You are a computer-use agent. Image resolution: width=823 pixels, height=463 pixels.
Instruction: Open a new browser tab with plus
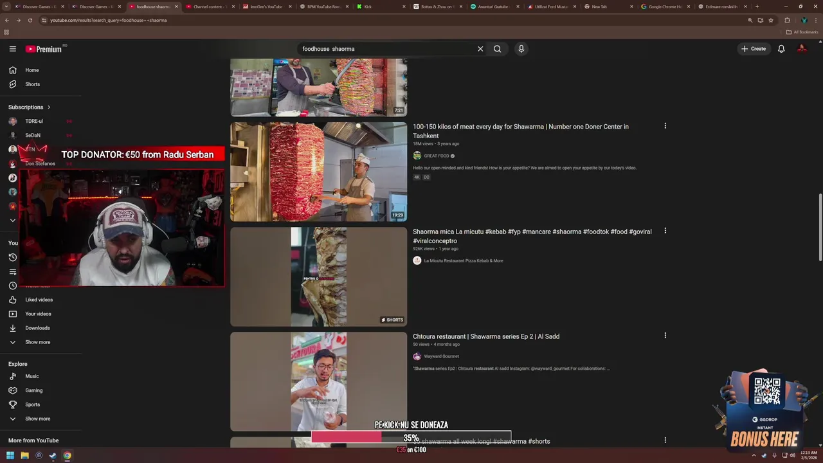[x=757, y=6]
